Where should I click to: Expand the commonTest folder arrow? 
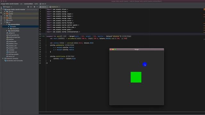7,31
